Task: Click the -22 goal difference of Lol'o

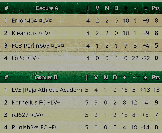Action: 146,58
